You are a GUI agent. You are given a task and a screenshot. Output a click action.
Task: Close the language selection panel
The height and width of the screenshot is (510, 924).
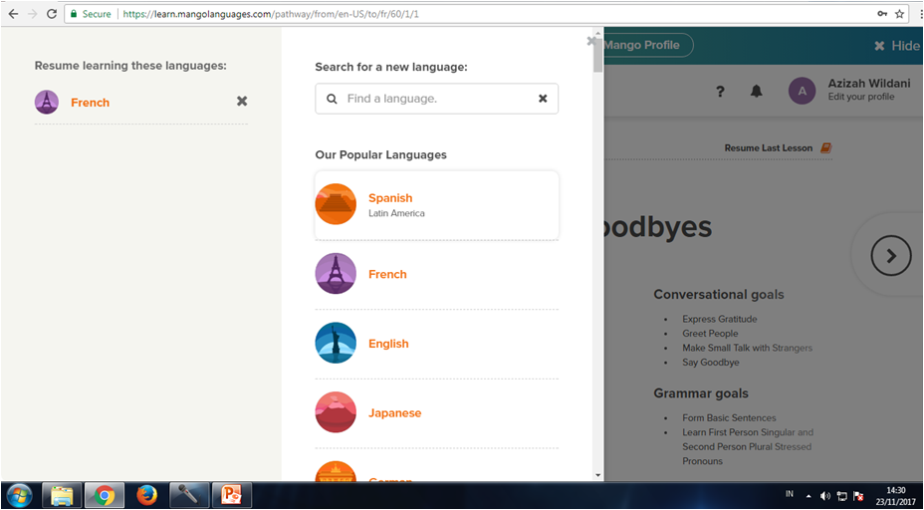coord(590,41)
